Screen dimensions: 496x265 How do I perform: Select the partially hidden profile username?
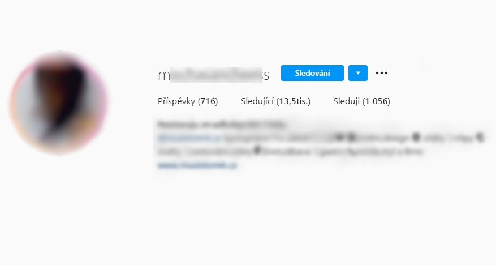214,75
